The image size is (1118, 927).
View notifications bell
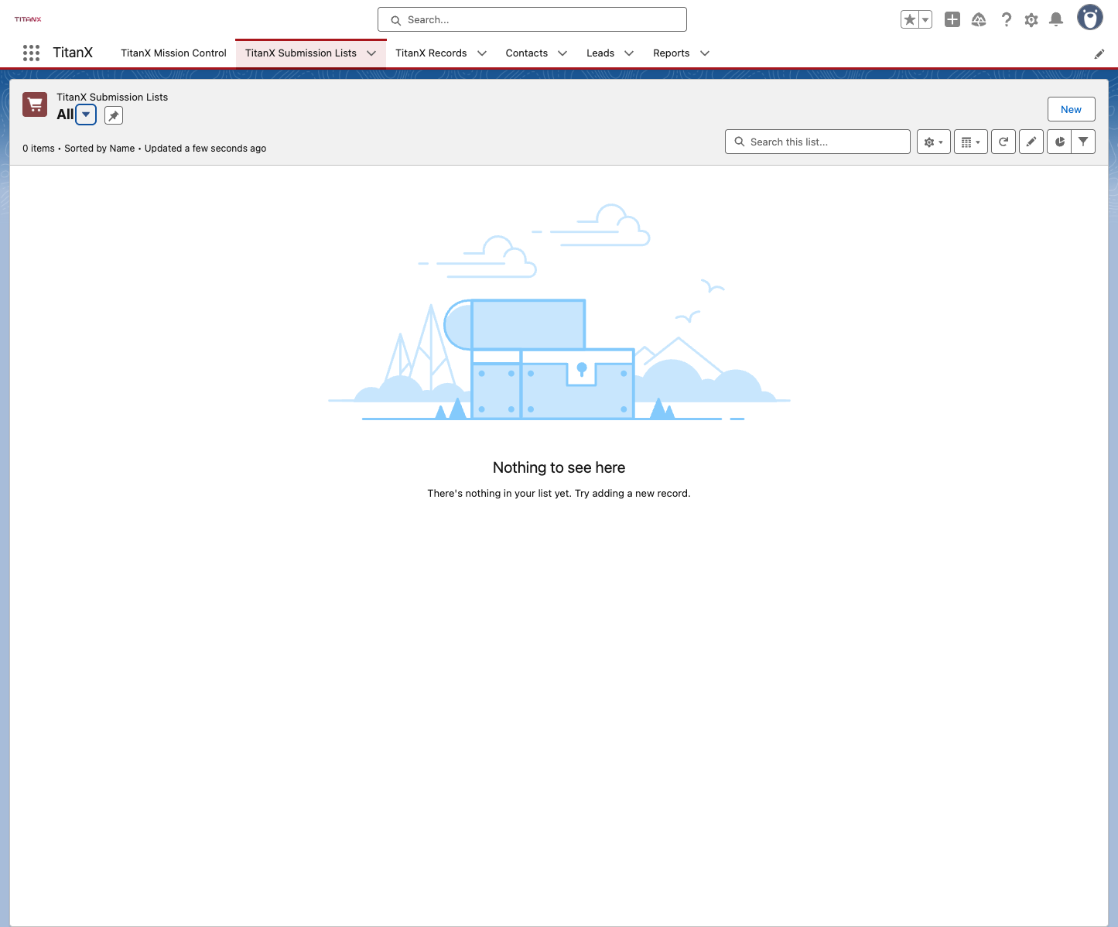1056,20
